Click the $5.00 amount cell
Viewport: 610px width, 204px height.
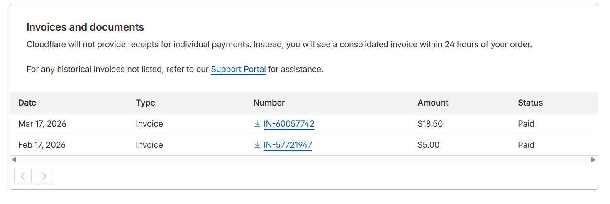click(428, 145)
